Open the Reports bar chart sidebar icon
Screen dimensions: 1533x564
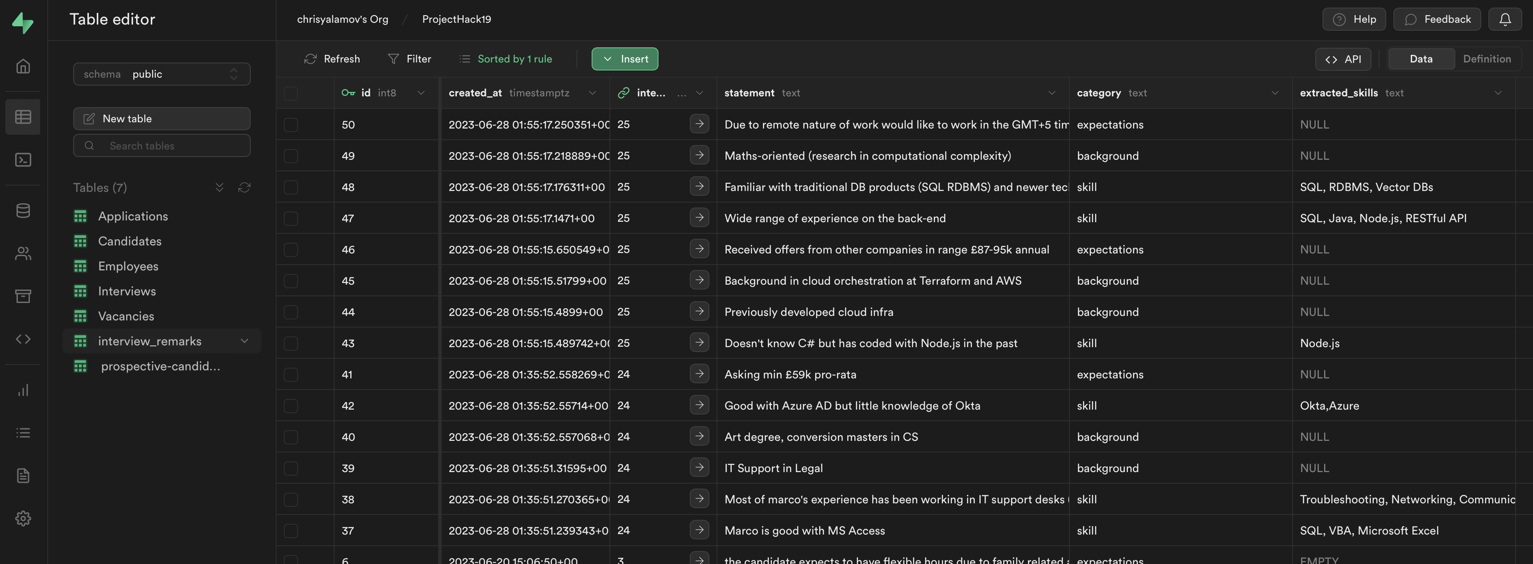click(23, 390)
